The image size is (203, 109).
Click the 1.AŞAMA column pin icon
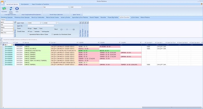(98, 43)
